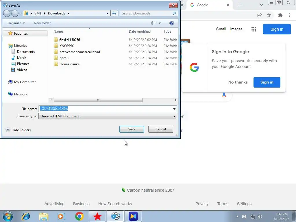
Task: Click the search magnifier icon in Save As
Action: (x=174, y=13)
